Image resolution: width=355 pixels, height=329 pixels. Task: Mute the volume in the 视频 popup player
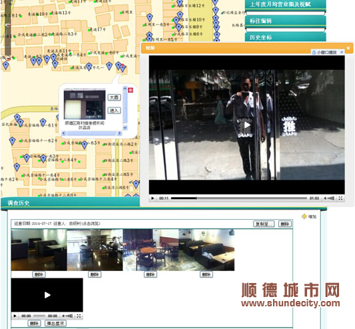(x=329, y=198)
